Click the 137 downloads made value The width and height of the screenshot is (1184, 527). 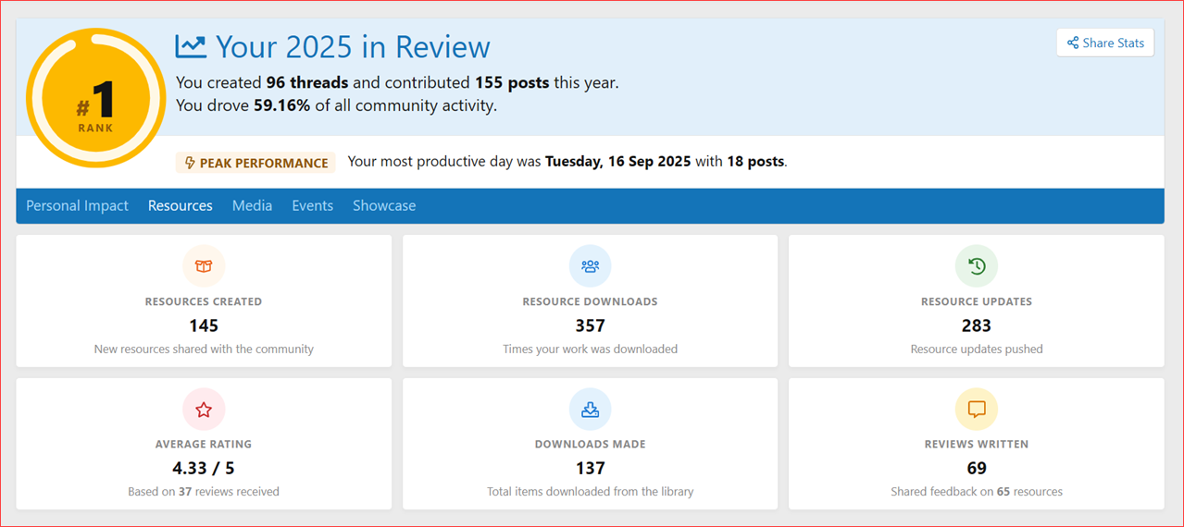tap(590, 468)
